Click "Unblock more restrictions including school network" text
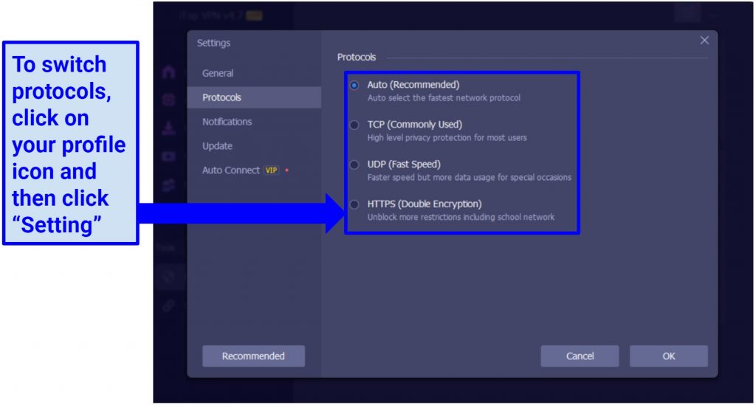756x405 pixels. click(461, 217)
